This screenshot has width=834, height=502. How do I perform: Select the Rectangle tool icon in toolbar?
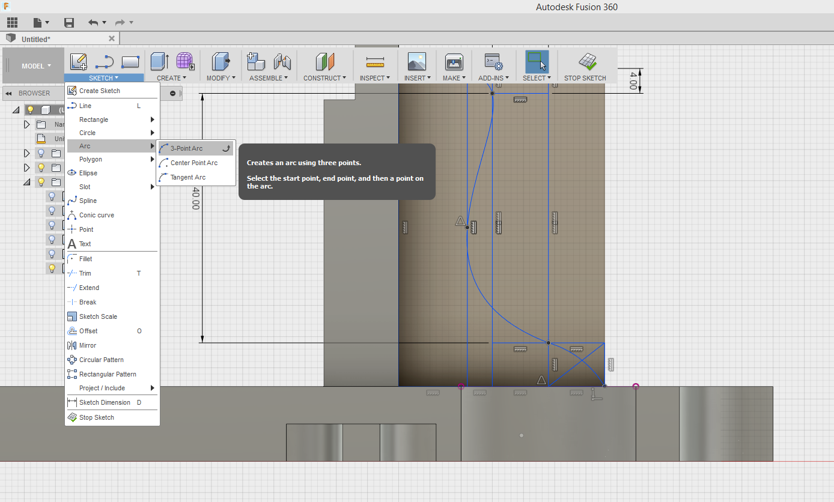click(x=130, y=61)
